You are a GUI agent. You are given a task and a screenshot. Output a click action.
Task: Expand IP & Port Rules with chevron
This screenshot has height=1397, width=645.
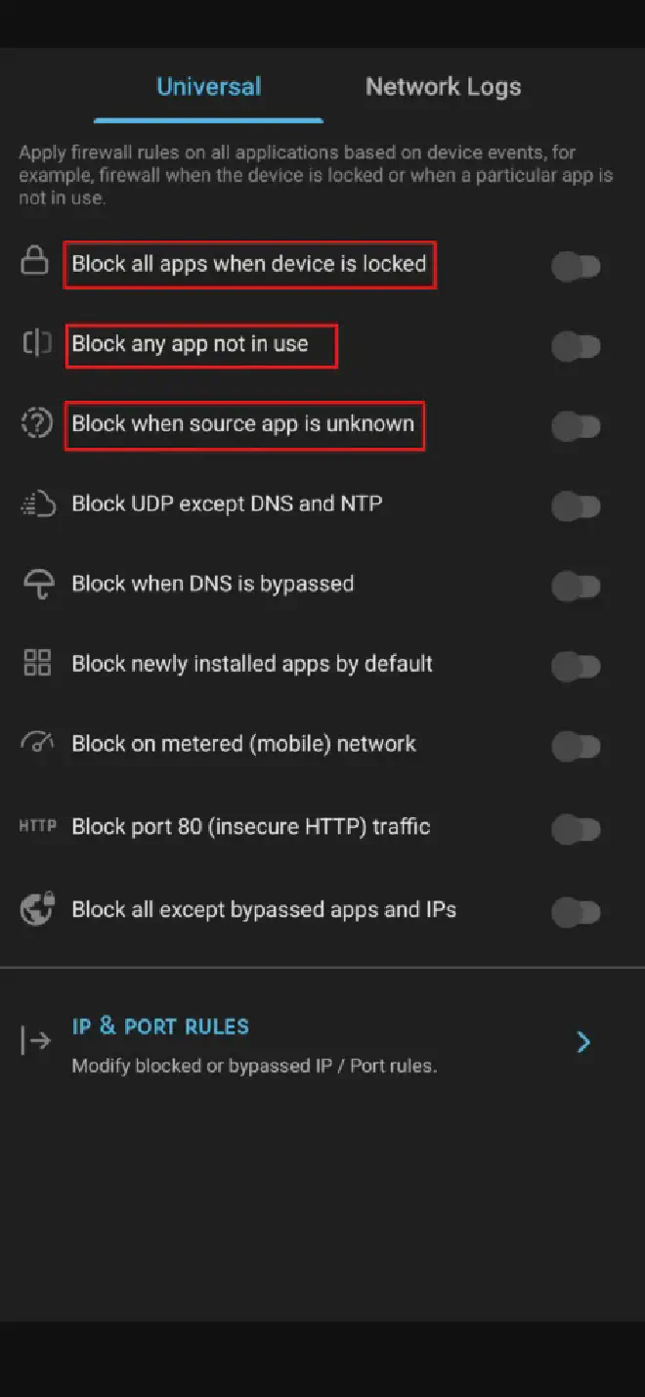[583, 1042]
